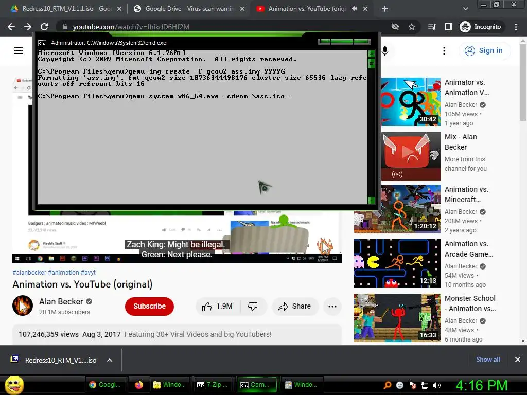Screen dimensions: 527x395
Task: Expand video description with 107,246,359 views
Action: 177,334
